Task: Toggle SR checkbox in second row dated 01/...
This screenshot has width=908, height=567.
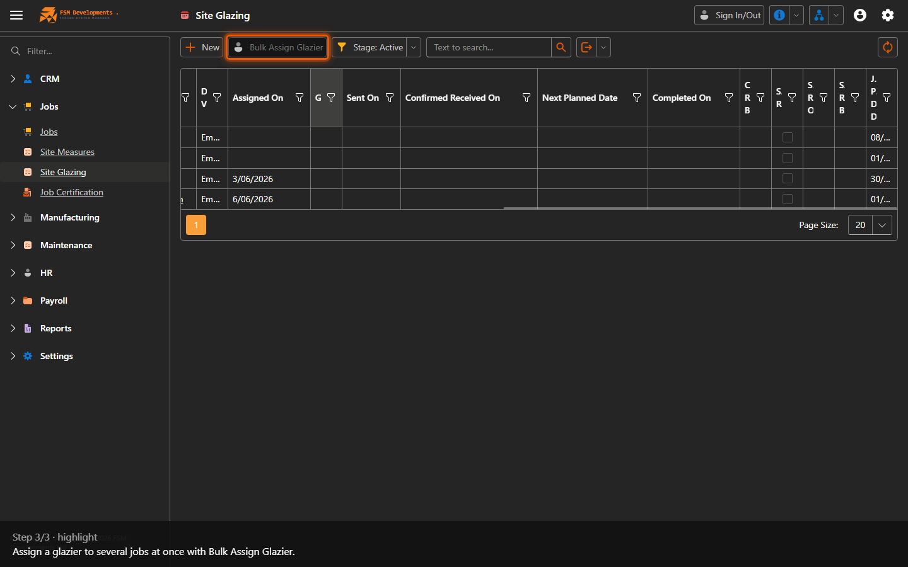Action: click(788, 158)
